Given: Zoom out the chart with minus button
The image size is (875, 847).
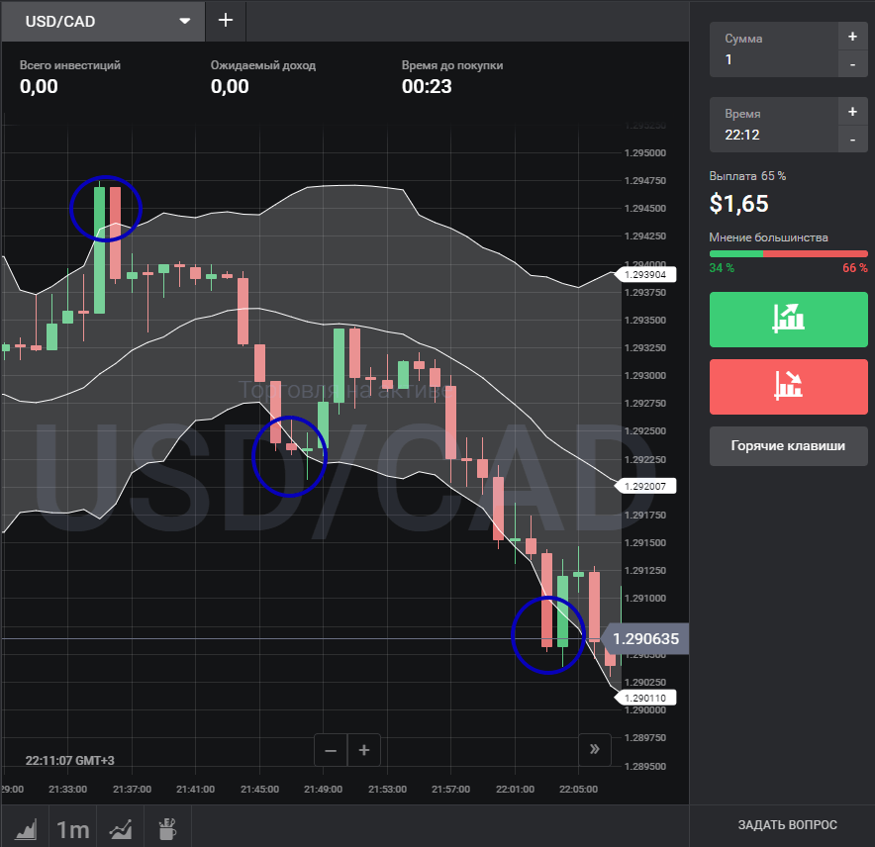Looking at the screenshot, I should (331, 750).
